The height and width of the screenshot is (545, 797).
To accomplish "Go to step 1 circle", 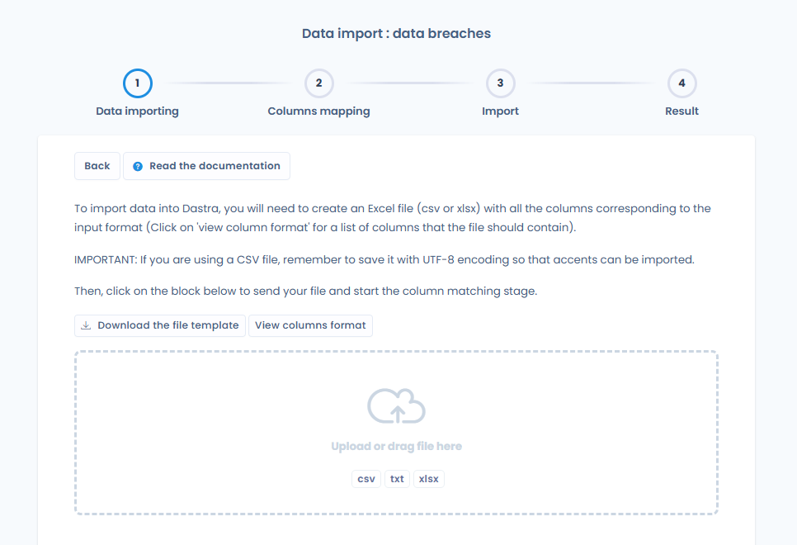I will point(137,83).
